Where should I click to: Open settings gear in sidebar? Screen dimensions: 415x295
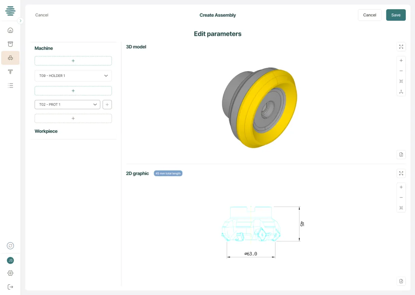10,273
